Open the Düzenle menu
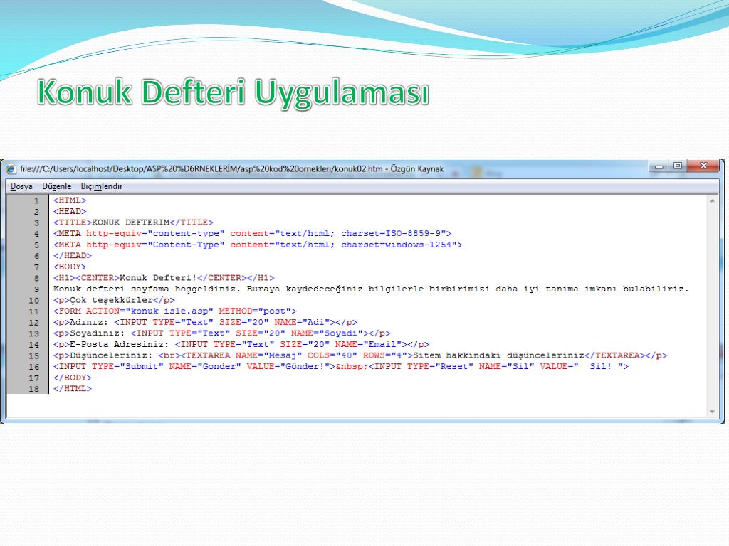The width and height of the screenshot is (729, 546). (57, 186)
